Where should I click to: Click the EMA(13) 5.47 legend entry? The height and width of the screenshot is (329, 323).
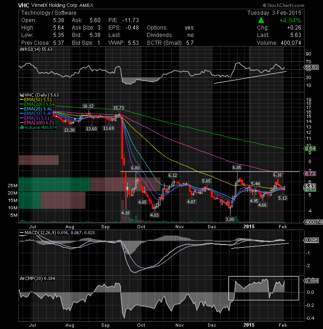[36, 114]
